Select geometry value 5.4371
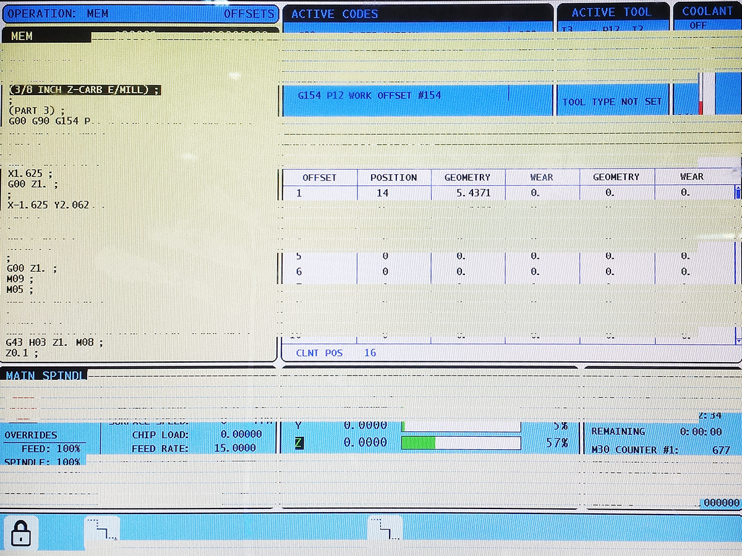 467,193
